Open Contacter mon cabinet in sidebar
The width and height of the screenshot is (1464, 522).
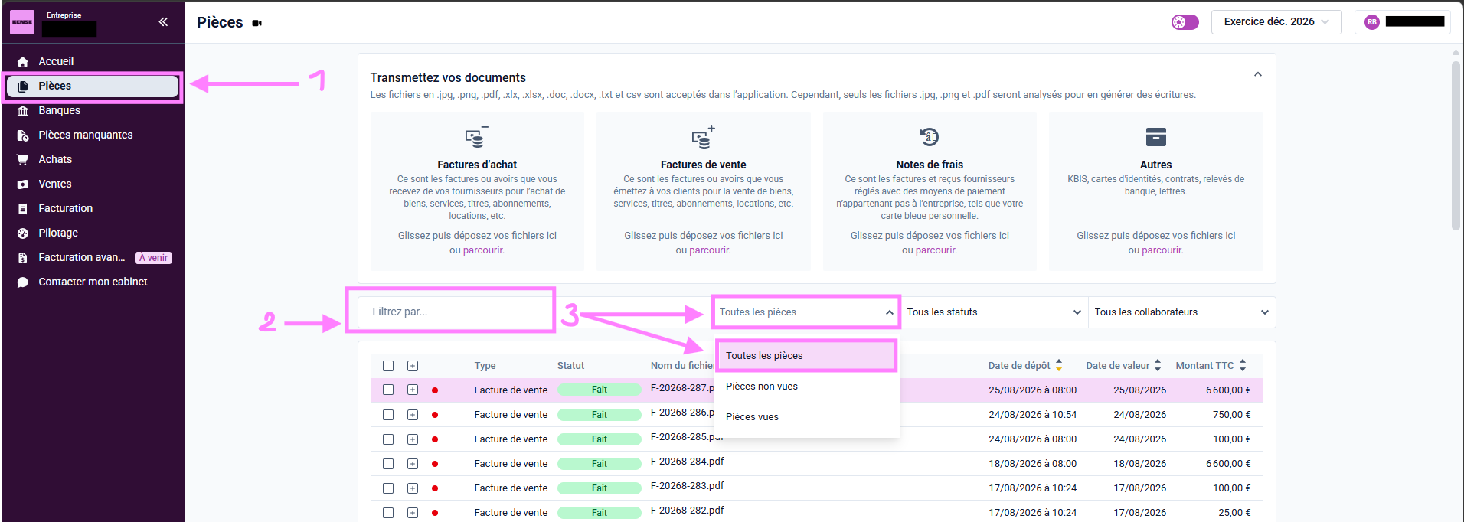[93, 282]
